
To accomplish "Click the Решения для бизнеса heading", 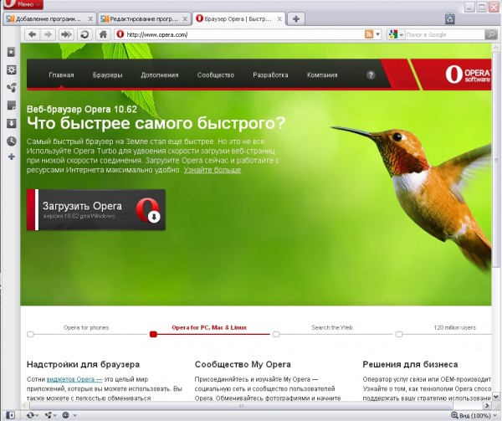I will tap(410, 364).
